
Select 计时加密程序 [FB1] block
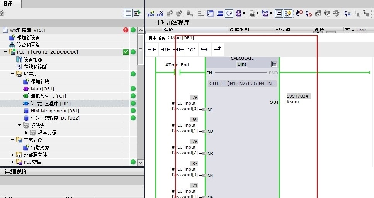[51, 103]
